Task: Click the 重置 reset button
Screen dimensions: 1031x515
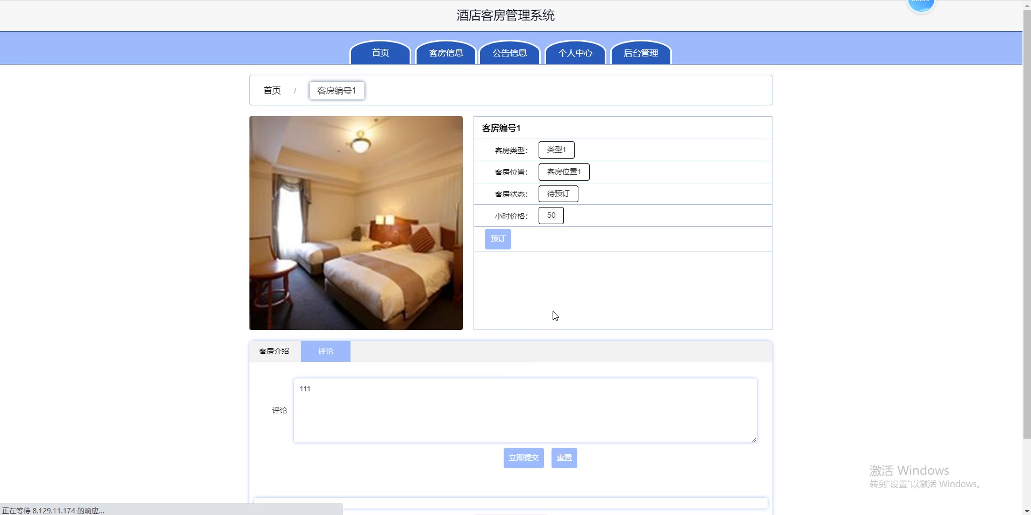Action: tap(564, 458)
